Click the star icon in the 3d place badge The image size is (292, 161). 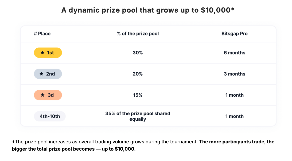[42, 95]
